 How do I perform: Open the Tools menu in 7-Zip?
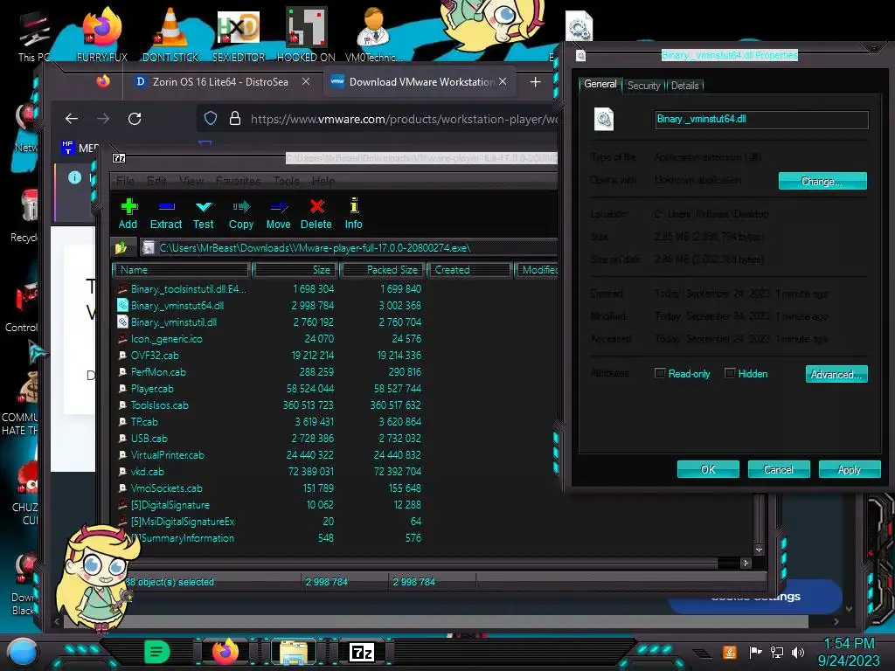(286, 181)
